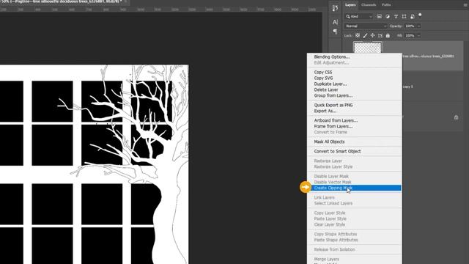
Task: Click the greyed Disable Layer Mask entry
Action: 331,176
